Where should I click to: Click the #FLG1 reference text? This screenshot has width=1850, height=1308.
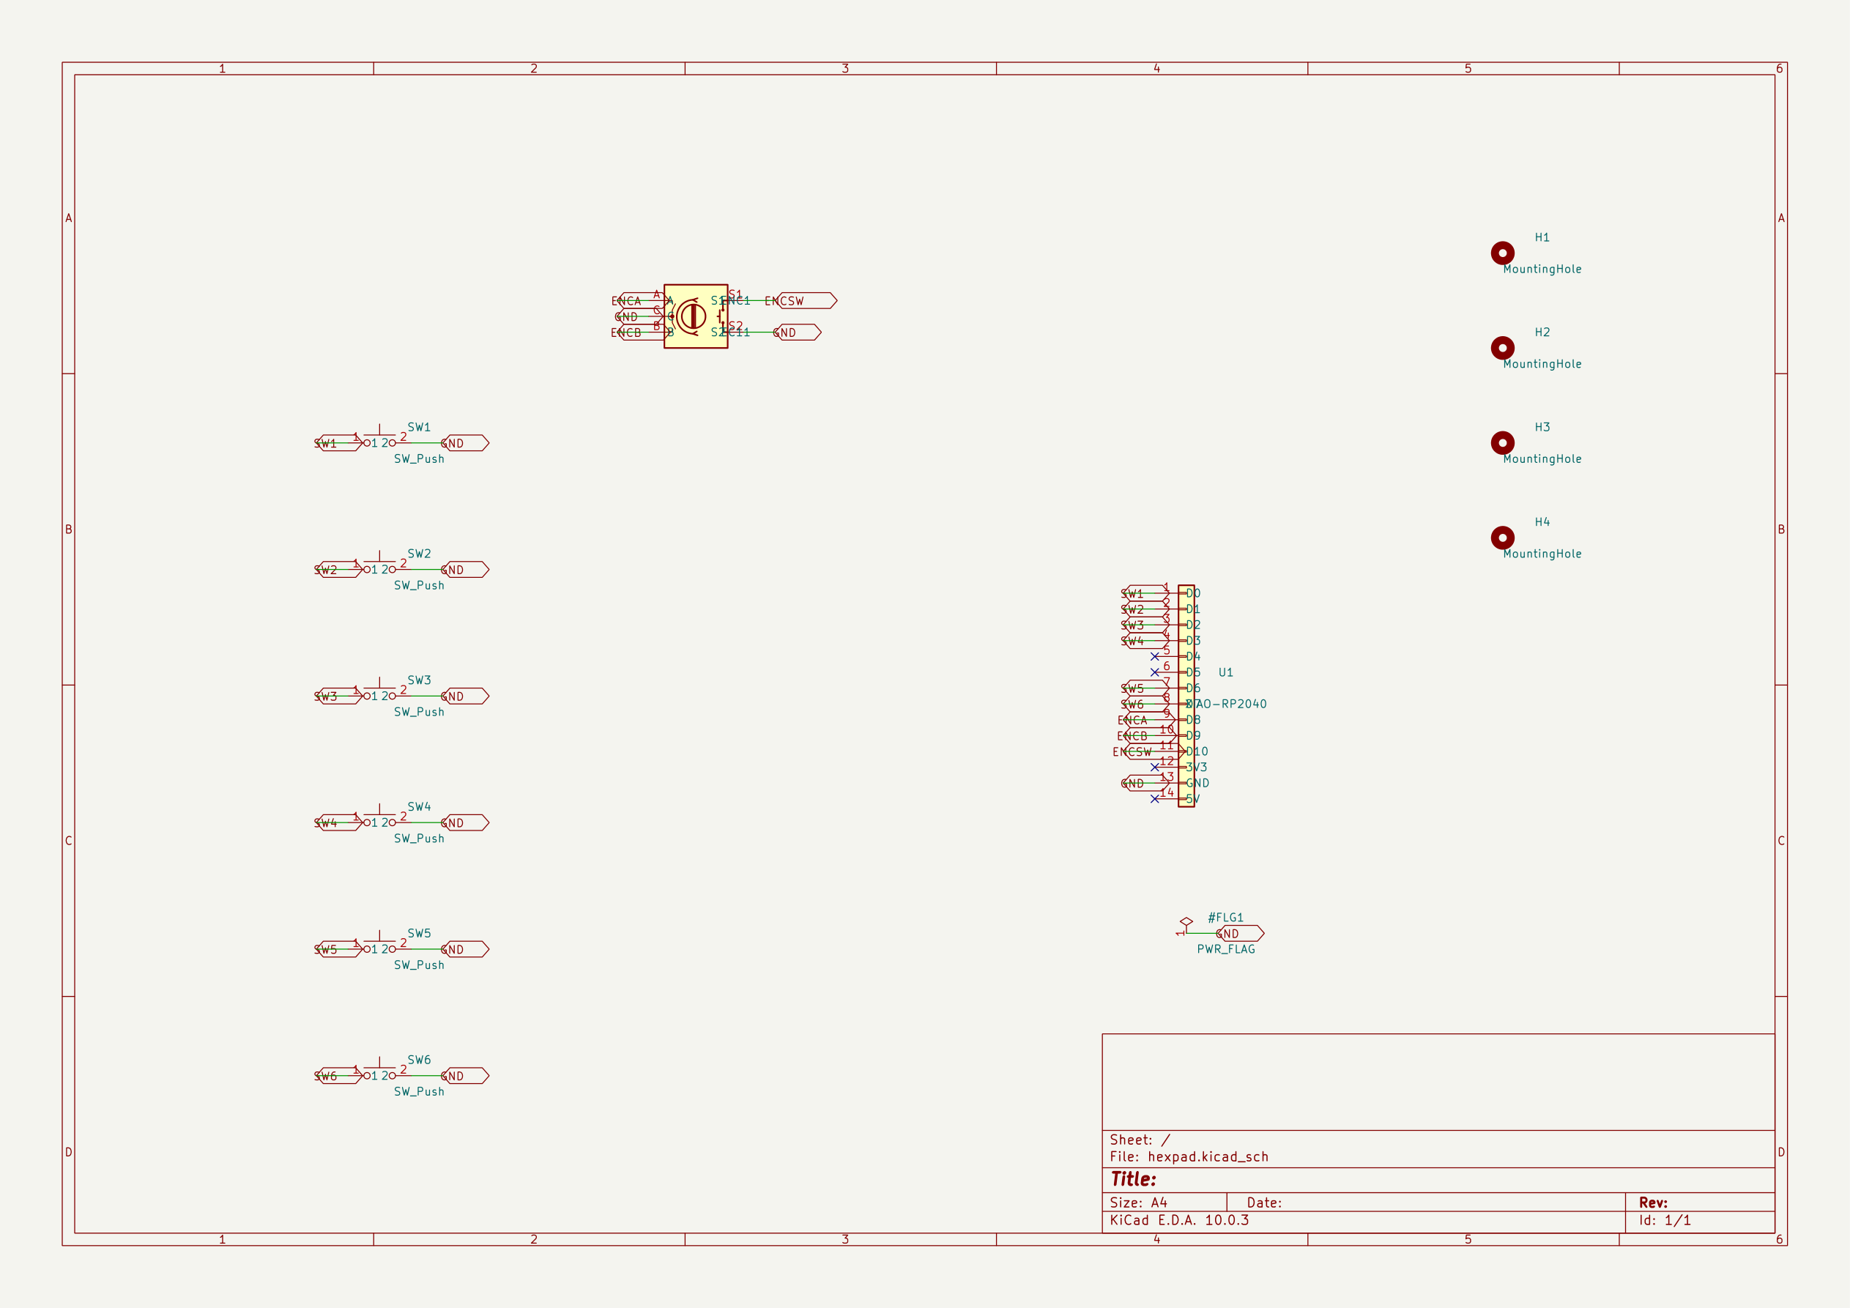[1225, 917]
